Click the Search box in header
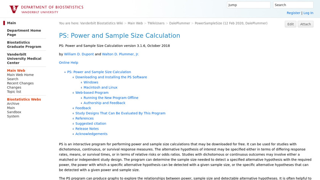320x180 pixels. pos(293,5)
